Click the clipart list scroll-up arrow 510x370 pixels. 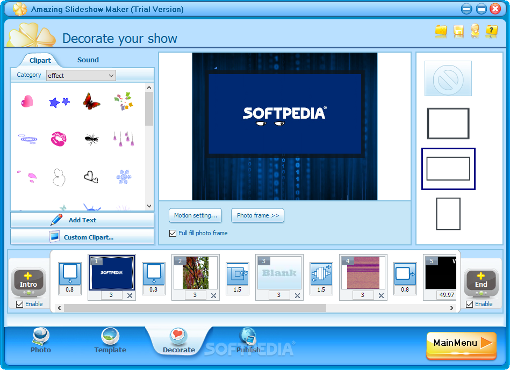click(149, 88)
